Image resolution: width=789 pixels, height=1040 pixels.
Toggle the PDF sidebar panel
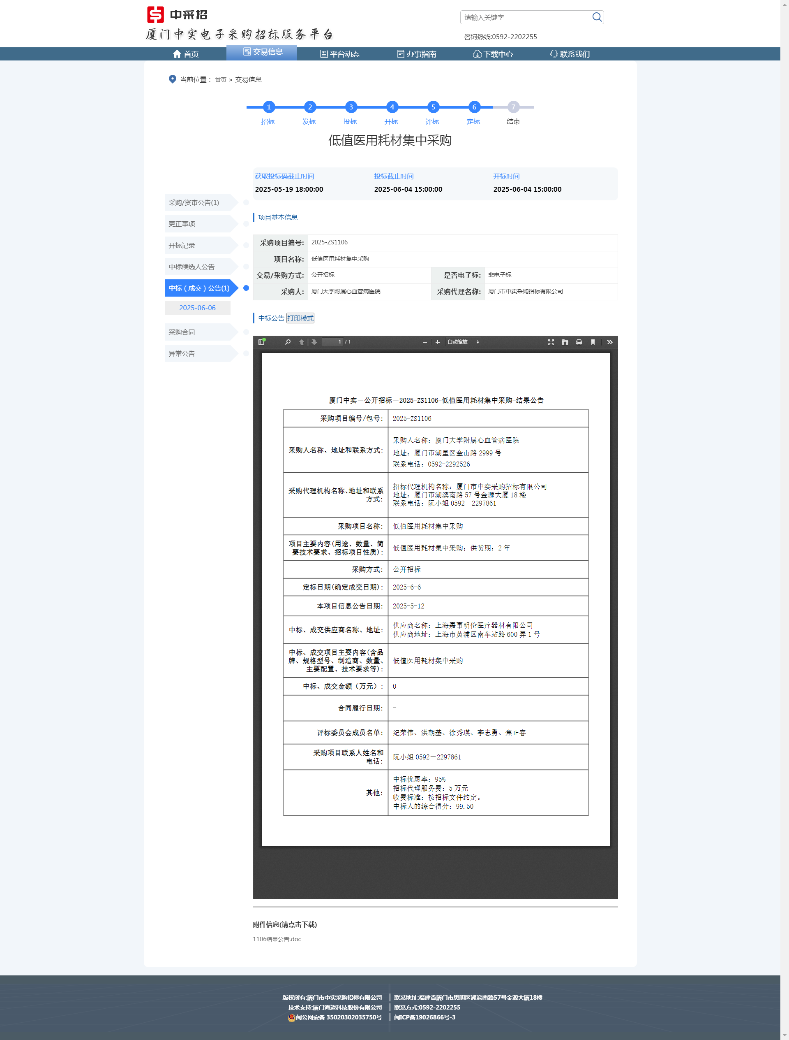(262, 342)
